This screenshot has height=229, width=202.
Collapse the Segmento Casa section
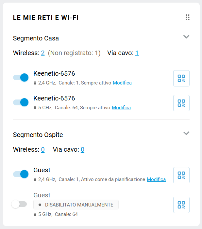point(186,37)
